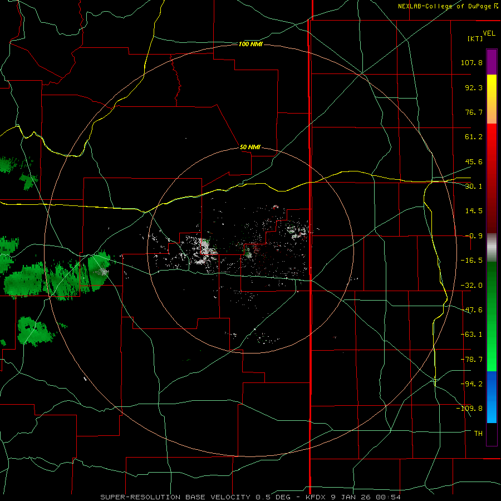Image resolution: width=501 pixels, height=501 pixels.
Task: Click the -63.1 legend value
Action: (x=471, y=335)
